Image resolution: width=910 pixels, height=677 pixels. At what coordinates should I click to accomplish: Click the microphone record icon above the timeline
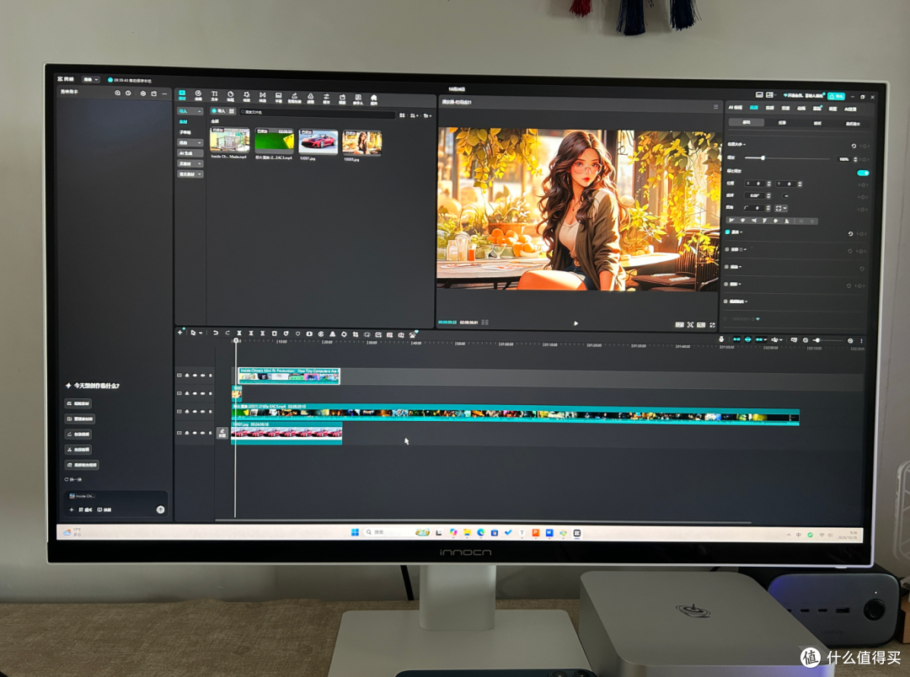click(x=721, y=339)
